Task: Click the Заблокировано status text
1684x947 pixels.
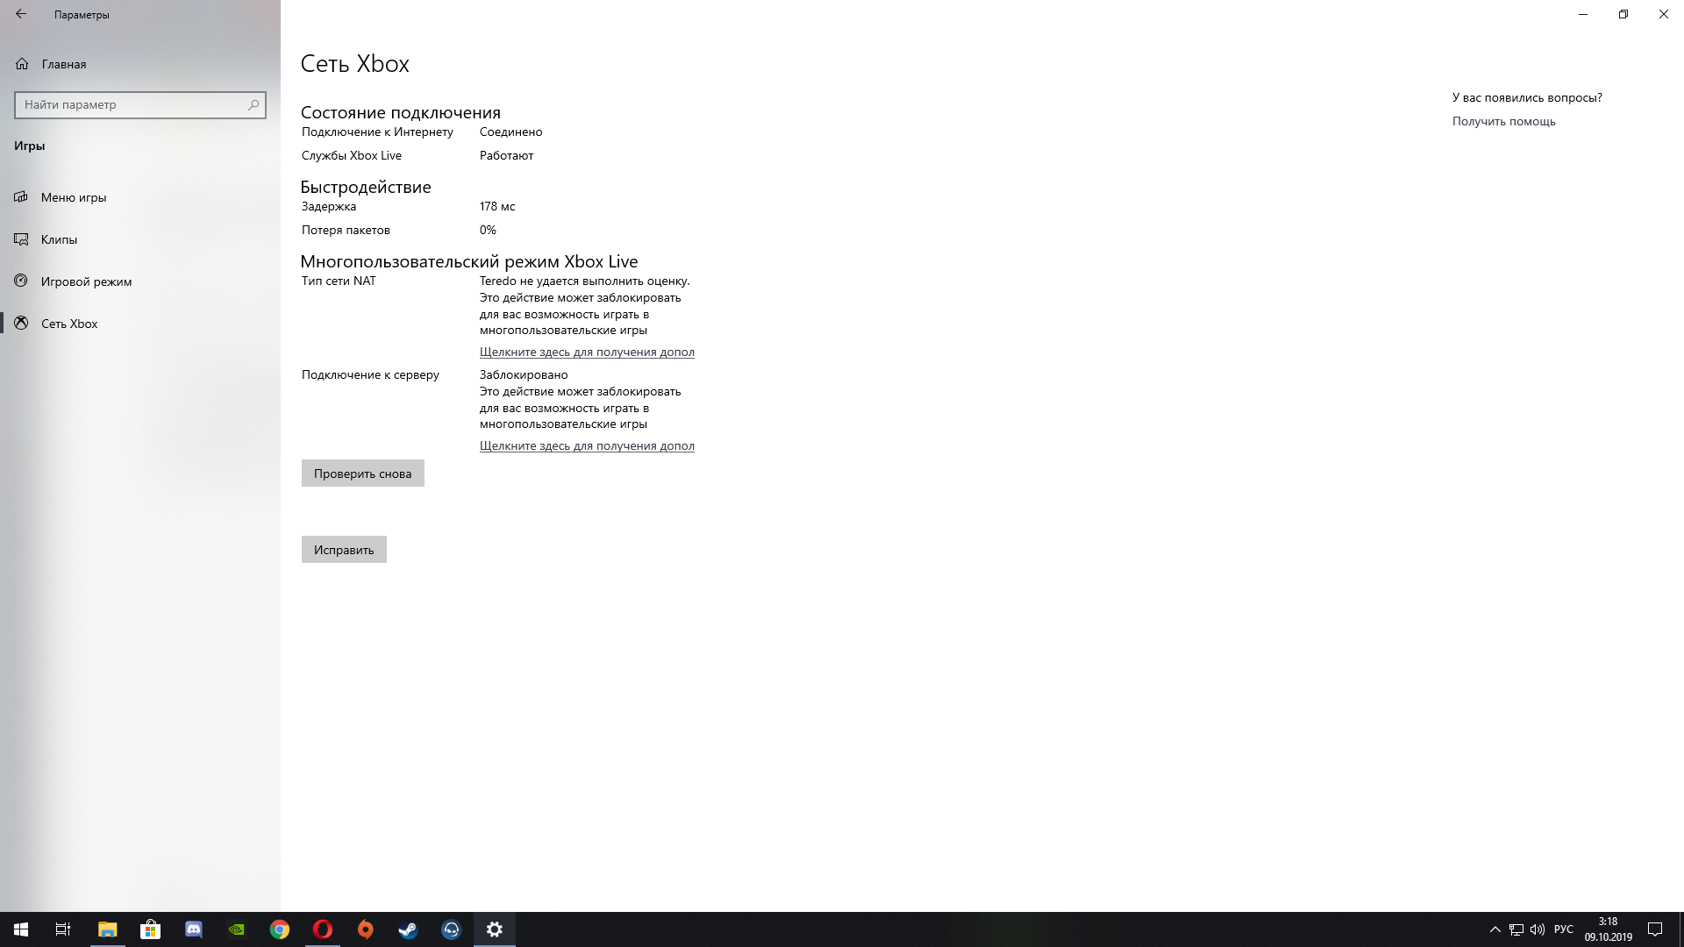Action: 524,374
